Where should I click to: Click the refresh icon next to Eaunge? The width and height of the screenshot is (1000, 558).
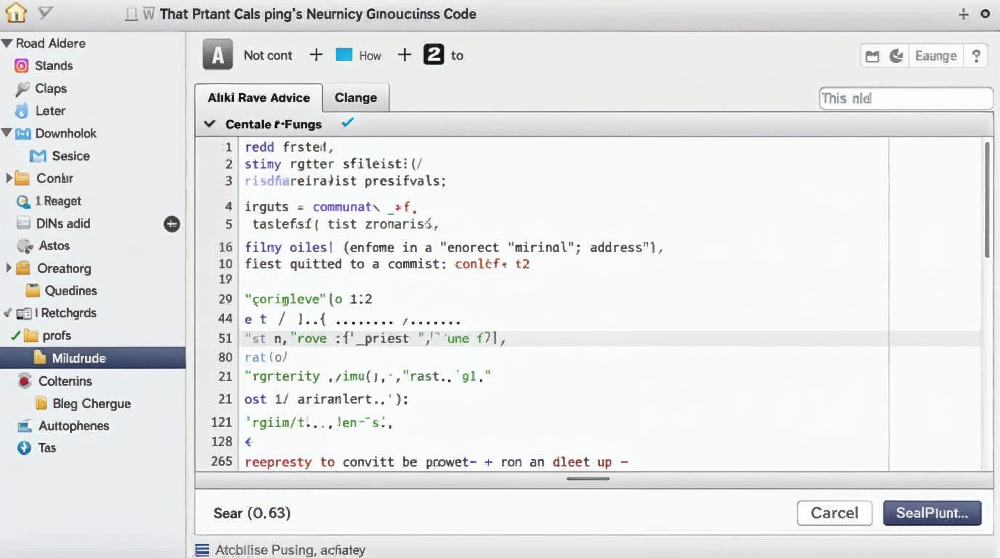coord(896,56)
